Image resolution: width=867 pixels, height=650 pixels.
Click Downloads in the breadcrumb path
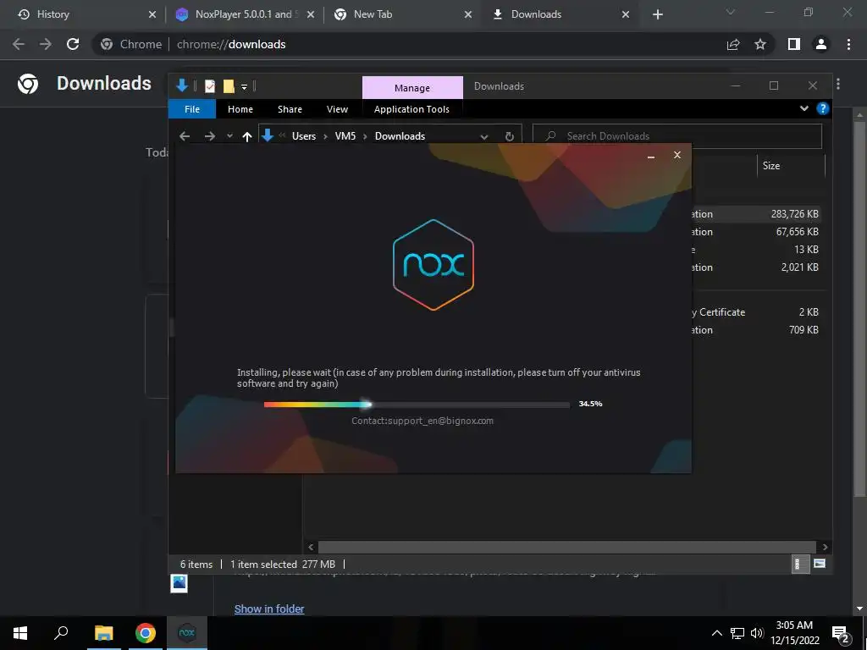click(400, 136)
